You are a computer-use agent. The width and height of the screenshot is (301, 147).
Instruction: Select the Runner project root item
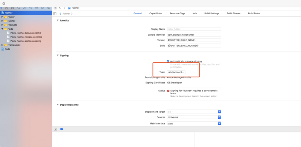point(26,13)
